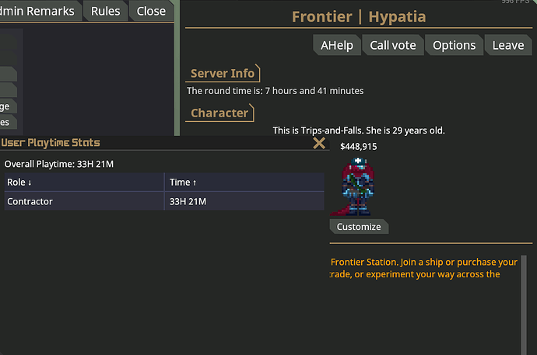Viewport: 537px width, 355px height.
Task: Open the Options menu
Action: click(x=455, y=45)
